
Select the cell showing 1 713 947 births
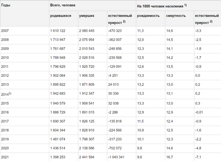pos(57,40)
